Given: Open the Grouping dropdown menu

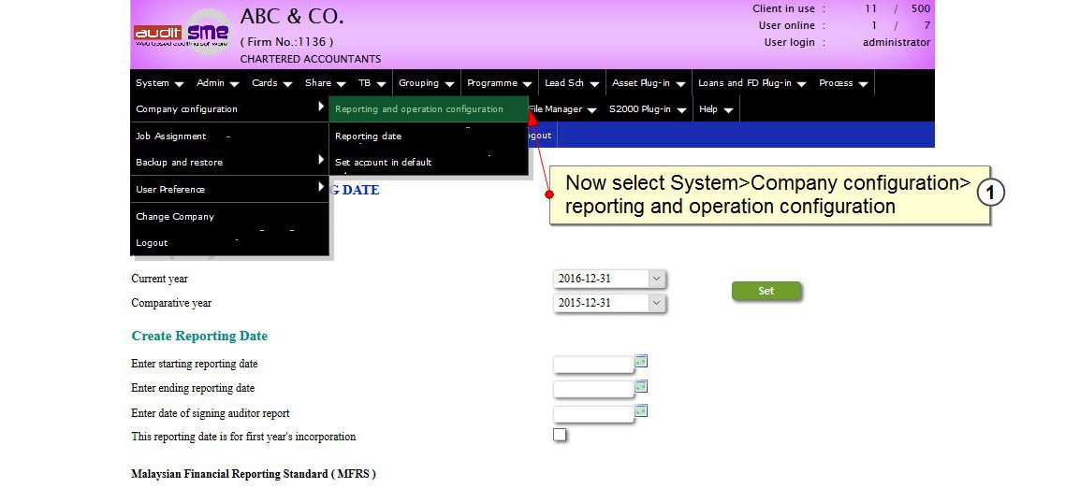Looking at the screenshot, I should [426, 83].
